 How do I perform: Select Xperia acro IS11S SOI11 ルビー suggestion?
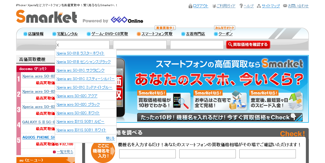80,122
